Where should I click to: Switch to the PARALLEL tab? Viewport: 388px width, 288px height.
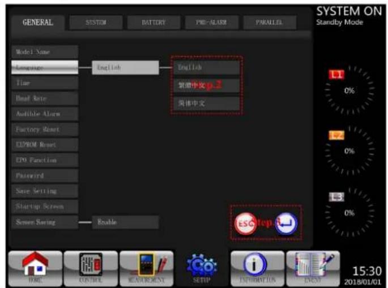(x=270, y=23)
